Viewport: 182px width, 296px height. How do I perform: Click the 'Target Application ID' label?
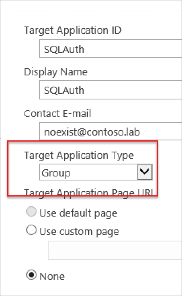tap(73, 30)
